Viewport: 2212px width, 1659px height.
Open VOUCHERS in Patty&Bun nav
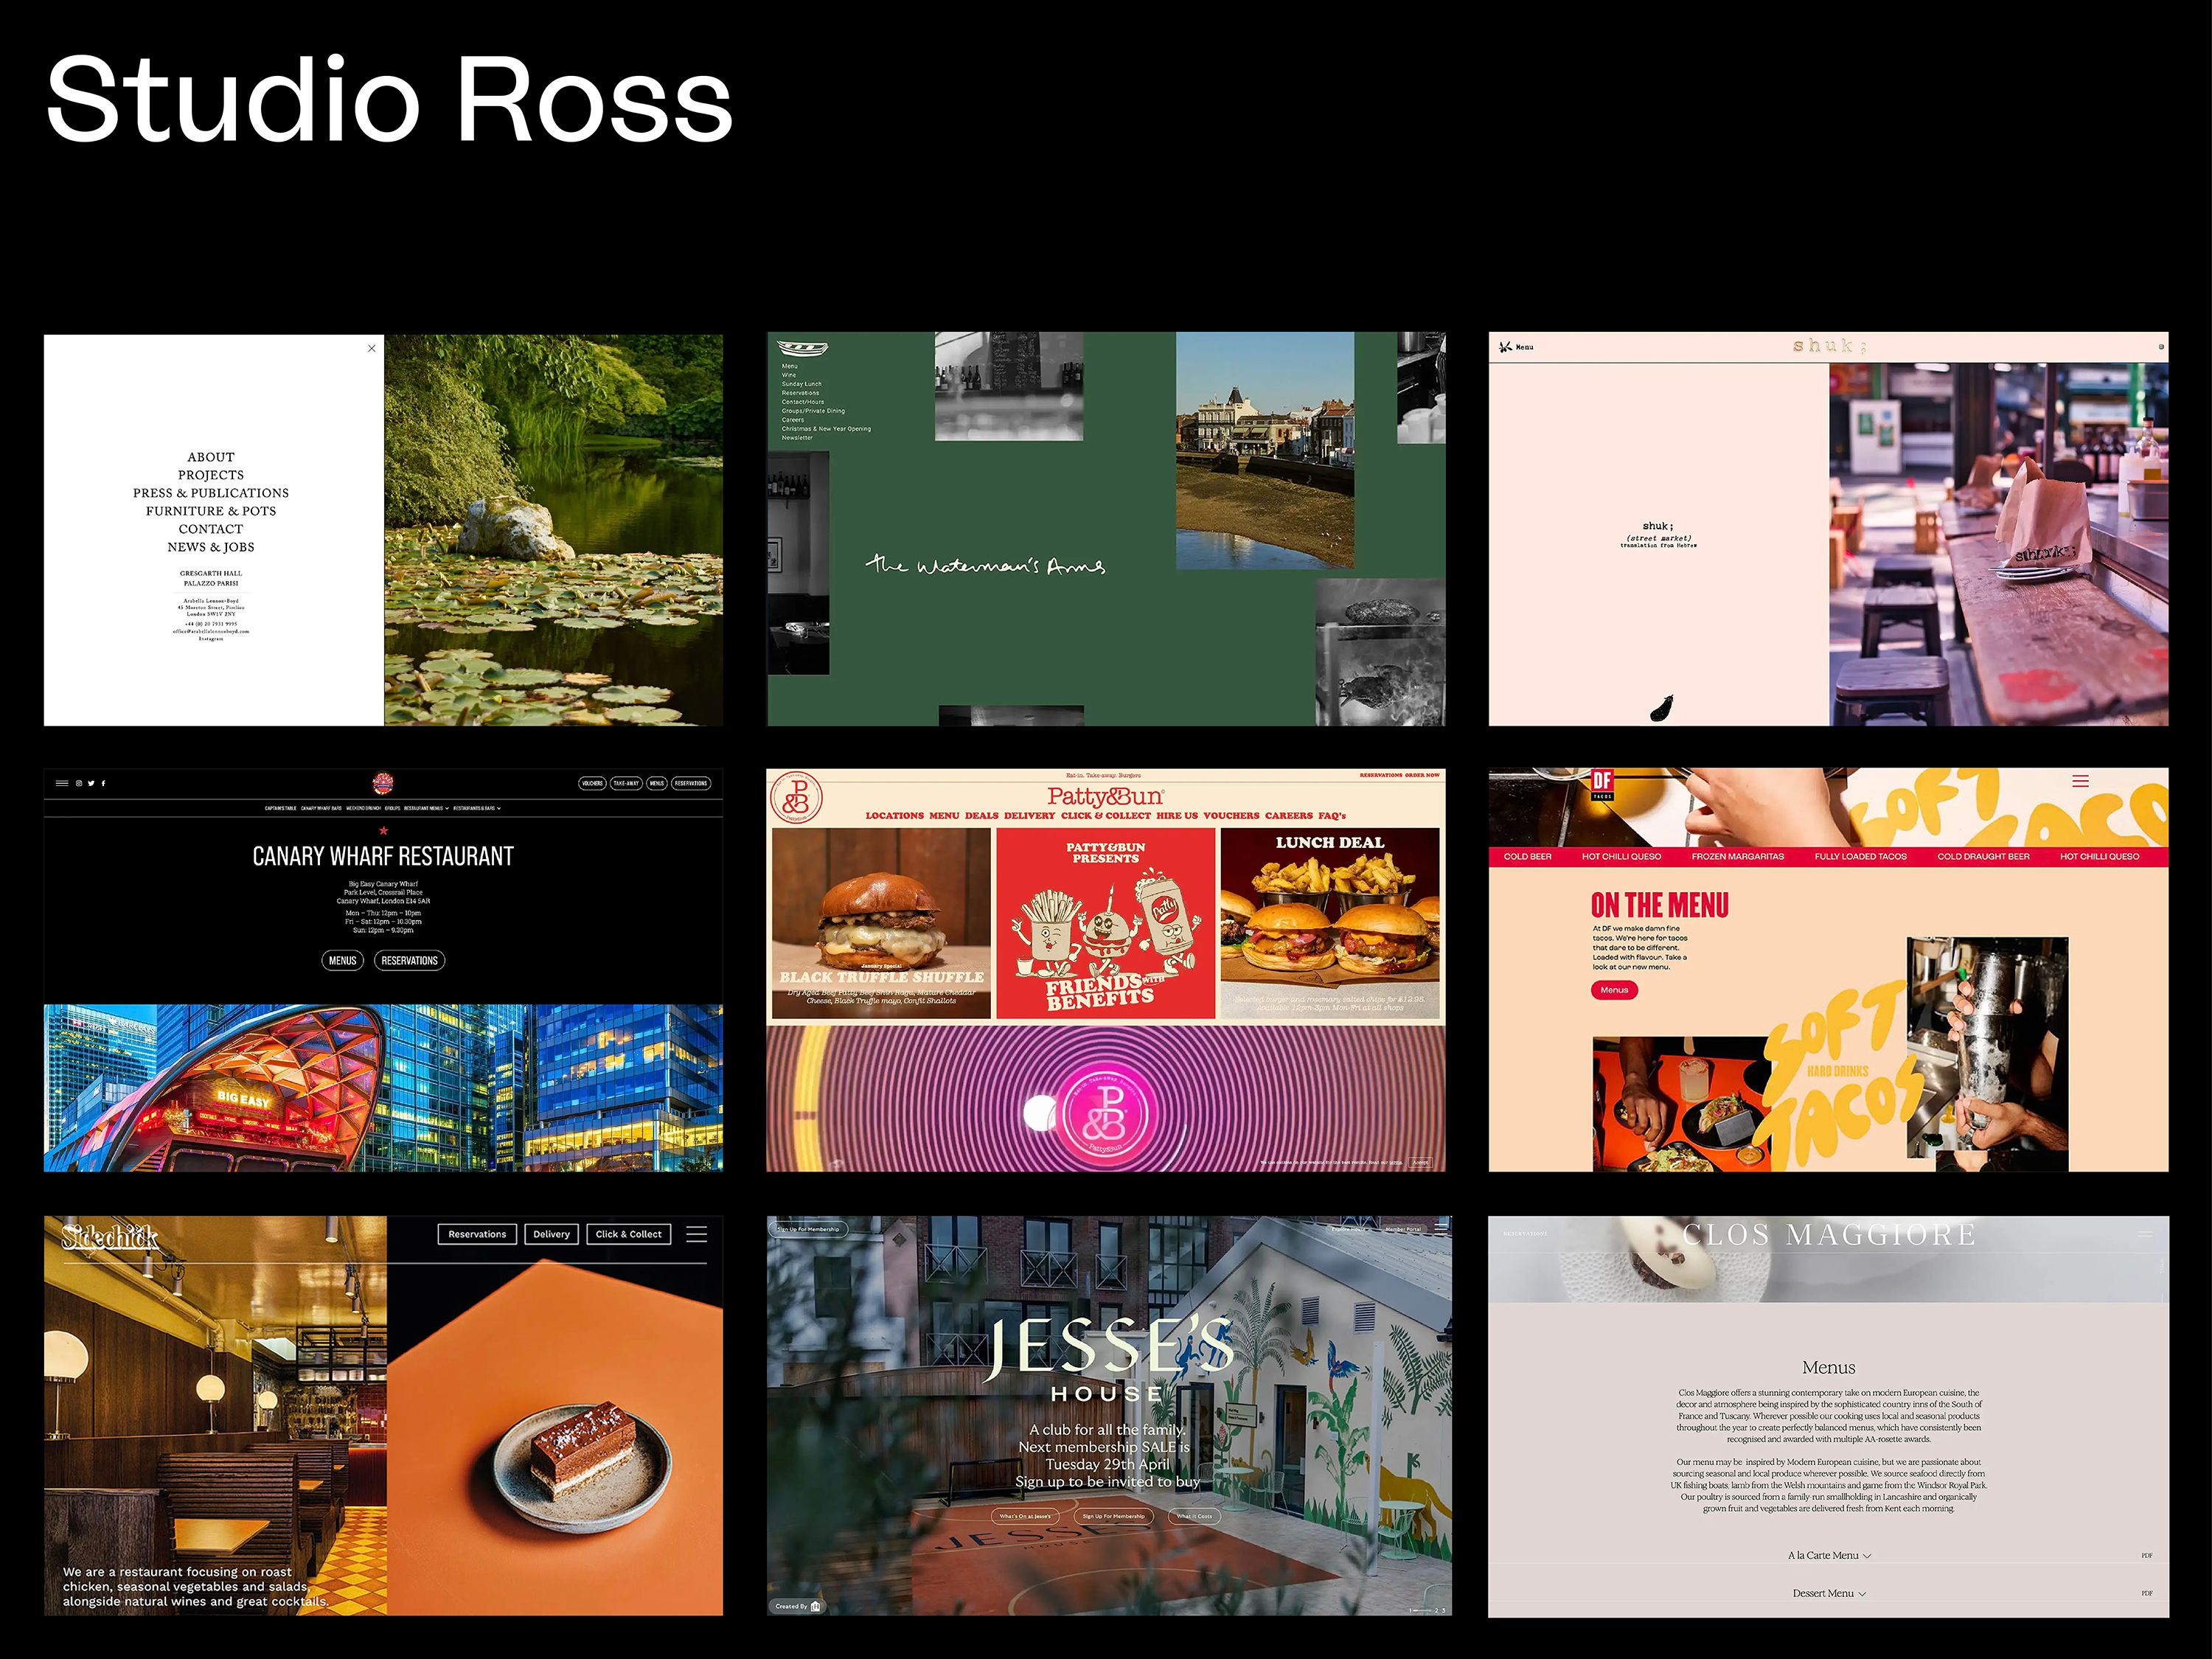coord(1231,816)
